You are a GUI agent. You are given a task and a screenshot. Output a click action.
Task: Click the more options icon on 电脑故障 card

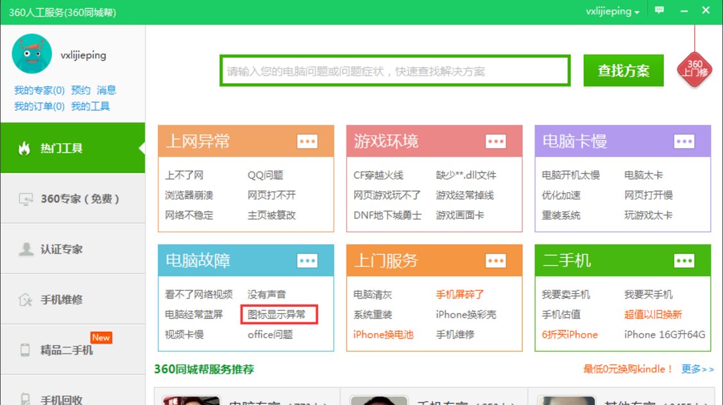pos(306,261)
